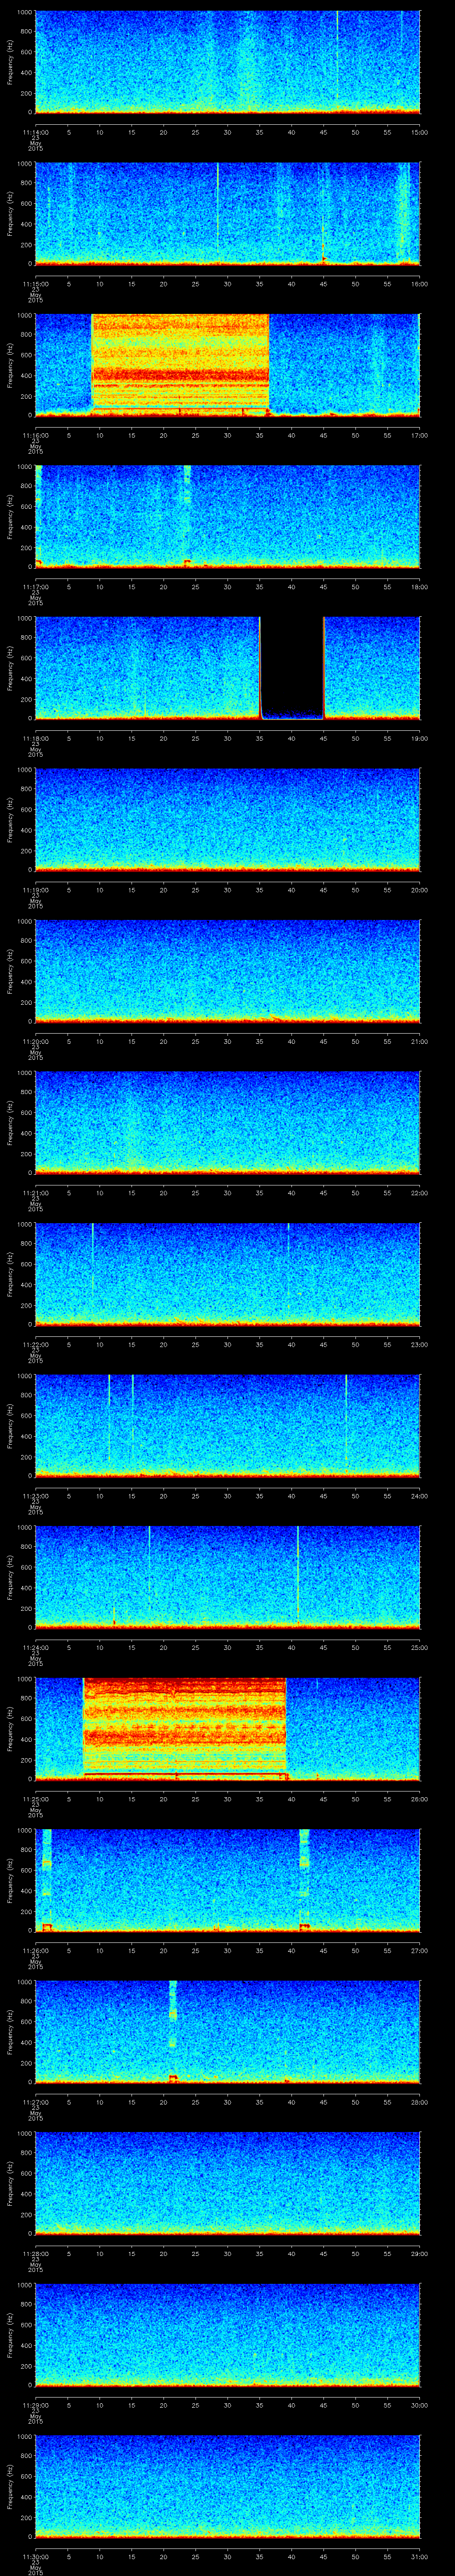Open the 11:19:00 spectrogram panel

click(227, 819)
